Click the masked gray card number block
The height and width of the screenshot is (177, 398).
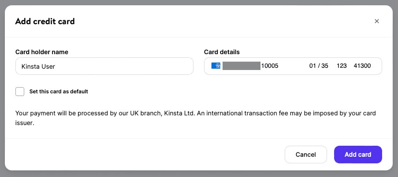coord(242,66)
